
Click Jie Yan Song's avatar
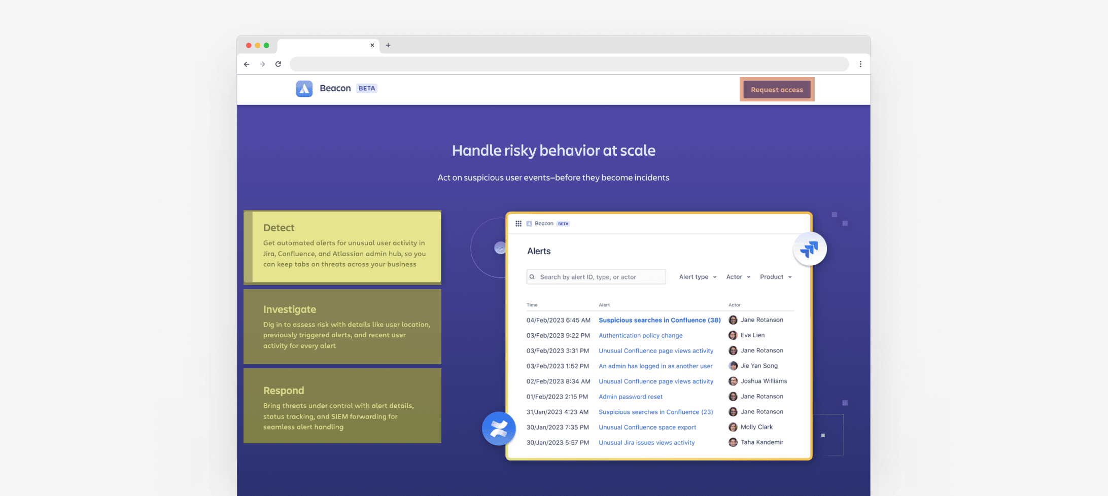(x=733, y=366)
